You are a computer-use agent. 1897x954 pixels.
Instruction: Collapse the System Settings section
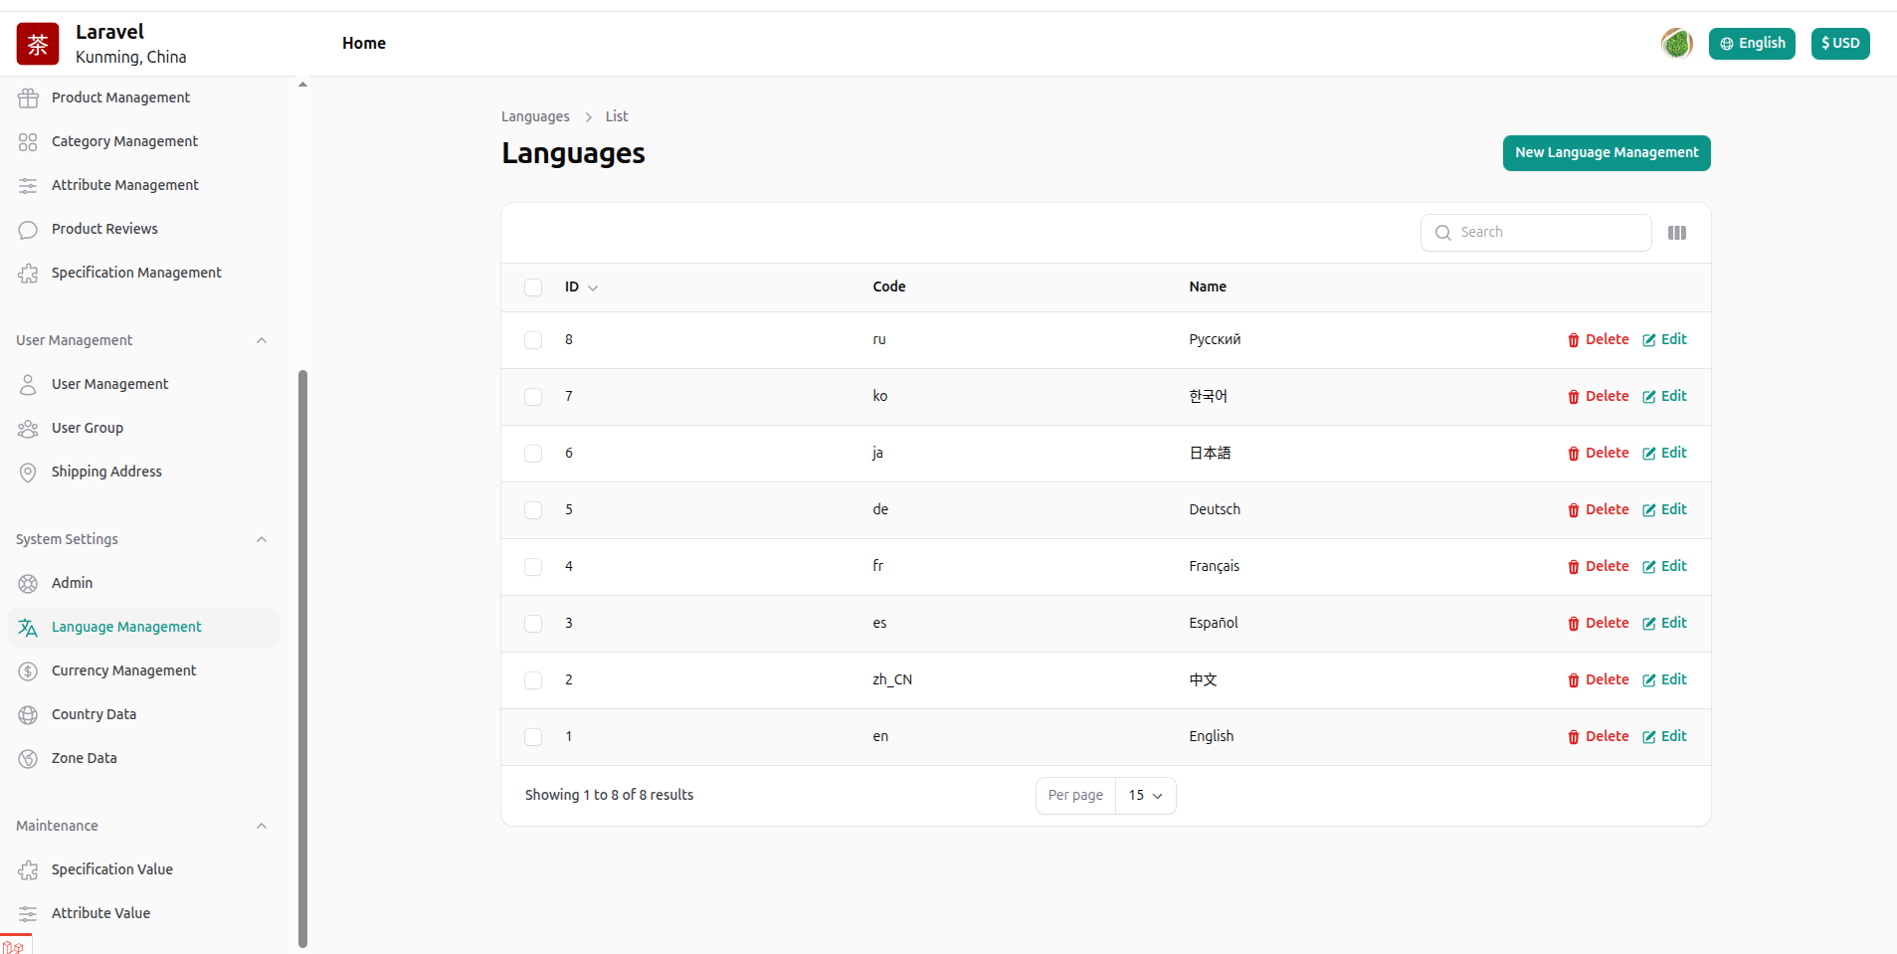[262, 539]
